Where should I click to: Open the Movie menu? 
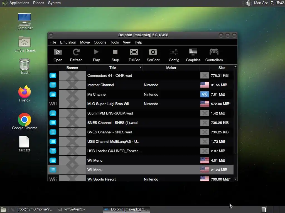click(85, 42)
